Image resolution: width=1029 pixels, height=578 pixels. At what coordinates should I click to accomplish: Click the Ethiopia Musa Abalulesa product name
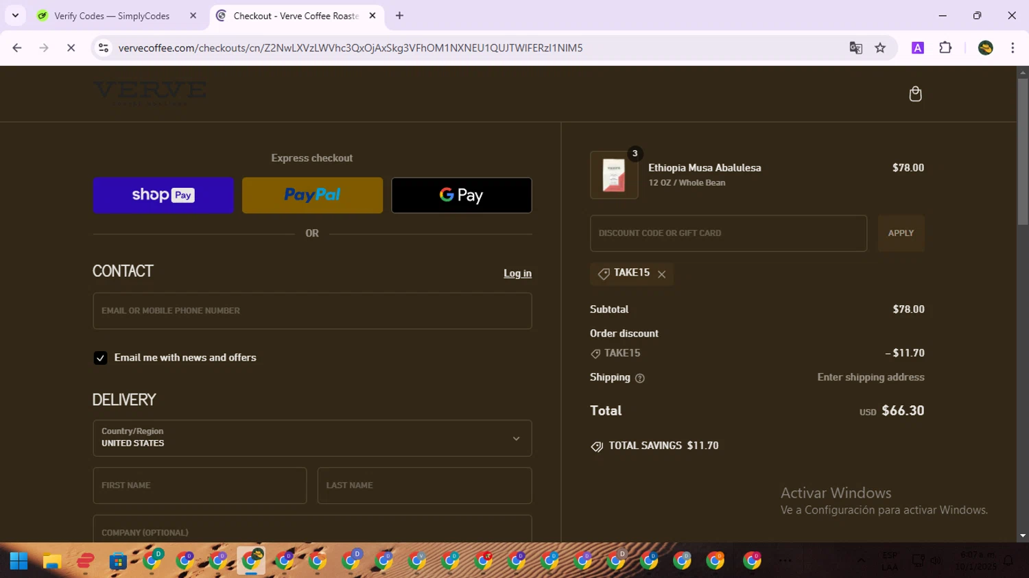705,168
